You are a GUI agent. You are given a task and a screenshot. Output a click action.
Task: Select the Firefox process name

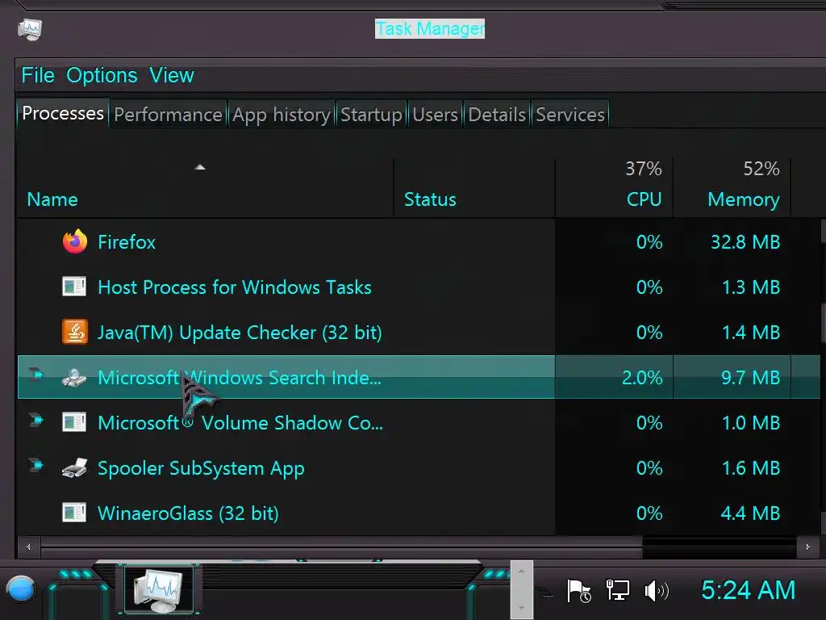[x=127, y=242]
